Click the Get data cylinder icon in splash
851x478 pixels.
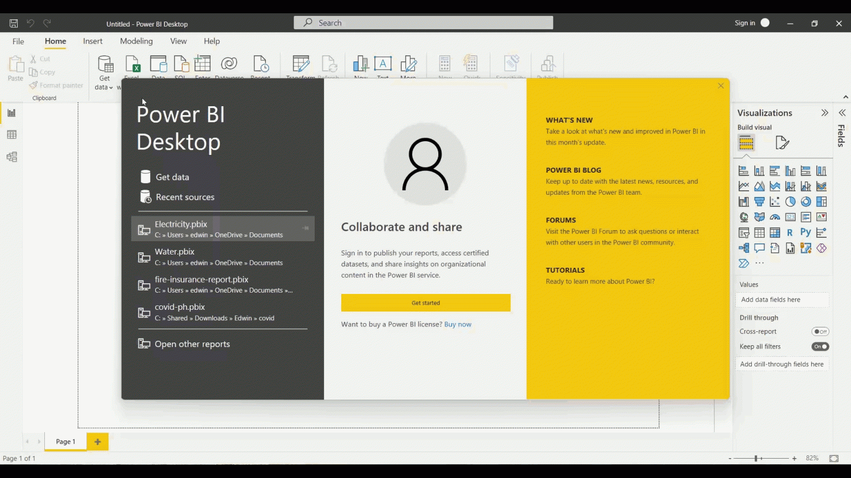click(146, 177)
